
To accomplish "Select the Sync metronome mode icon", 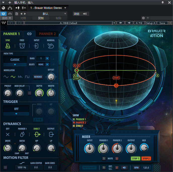I will click(x=8, y=46).
